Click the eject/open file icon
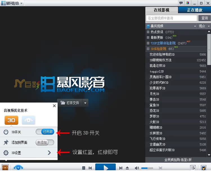 click(x=127, y=168)
